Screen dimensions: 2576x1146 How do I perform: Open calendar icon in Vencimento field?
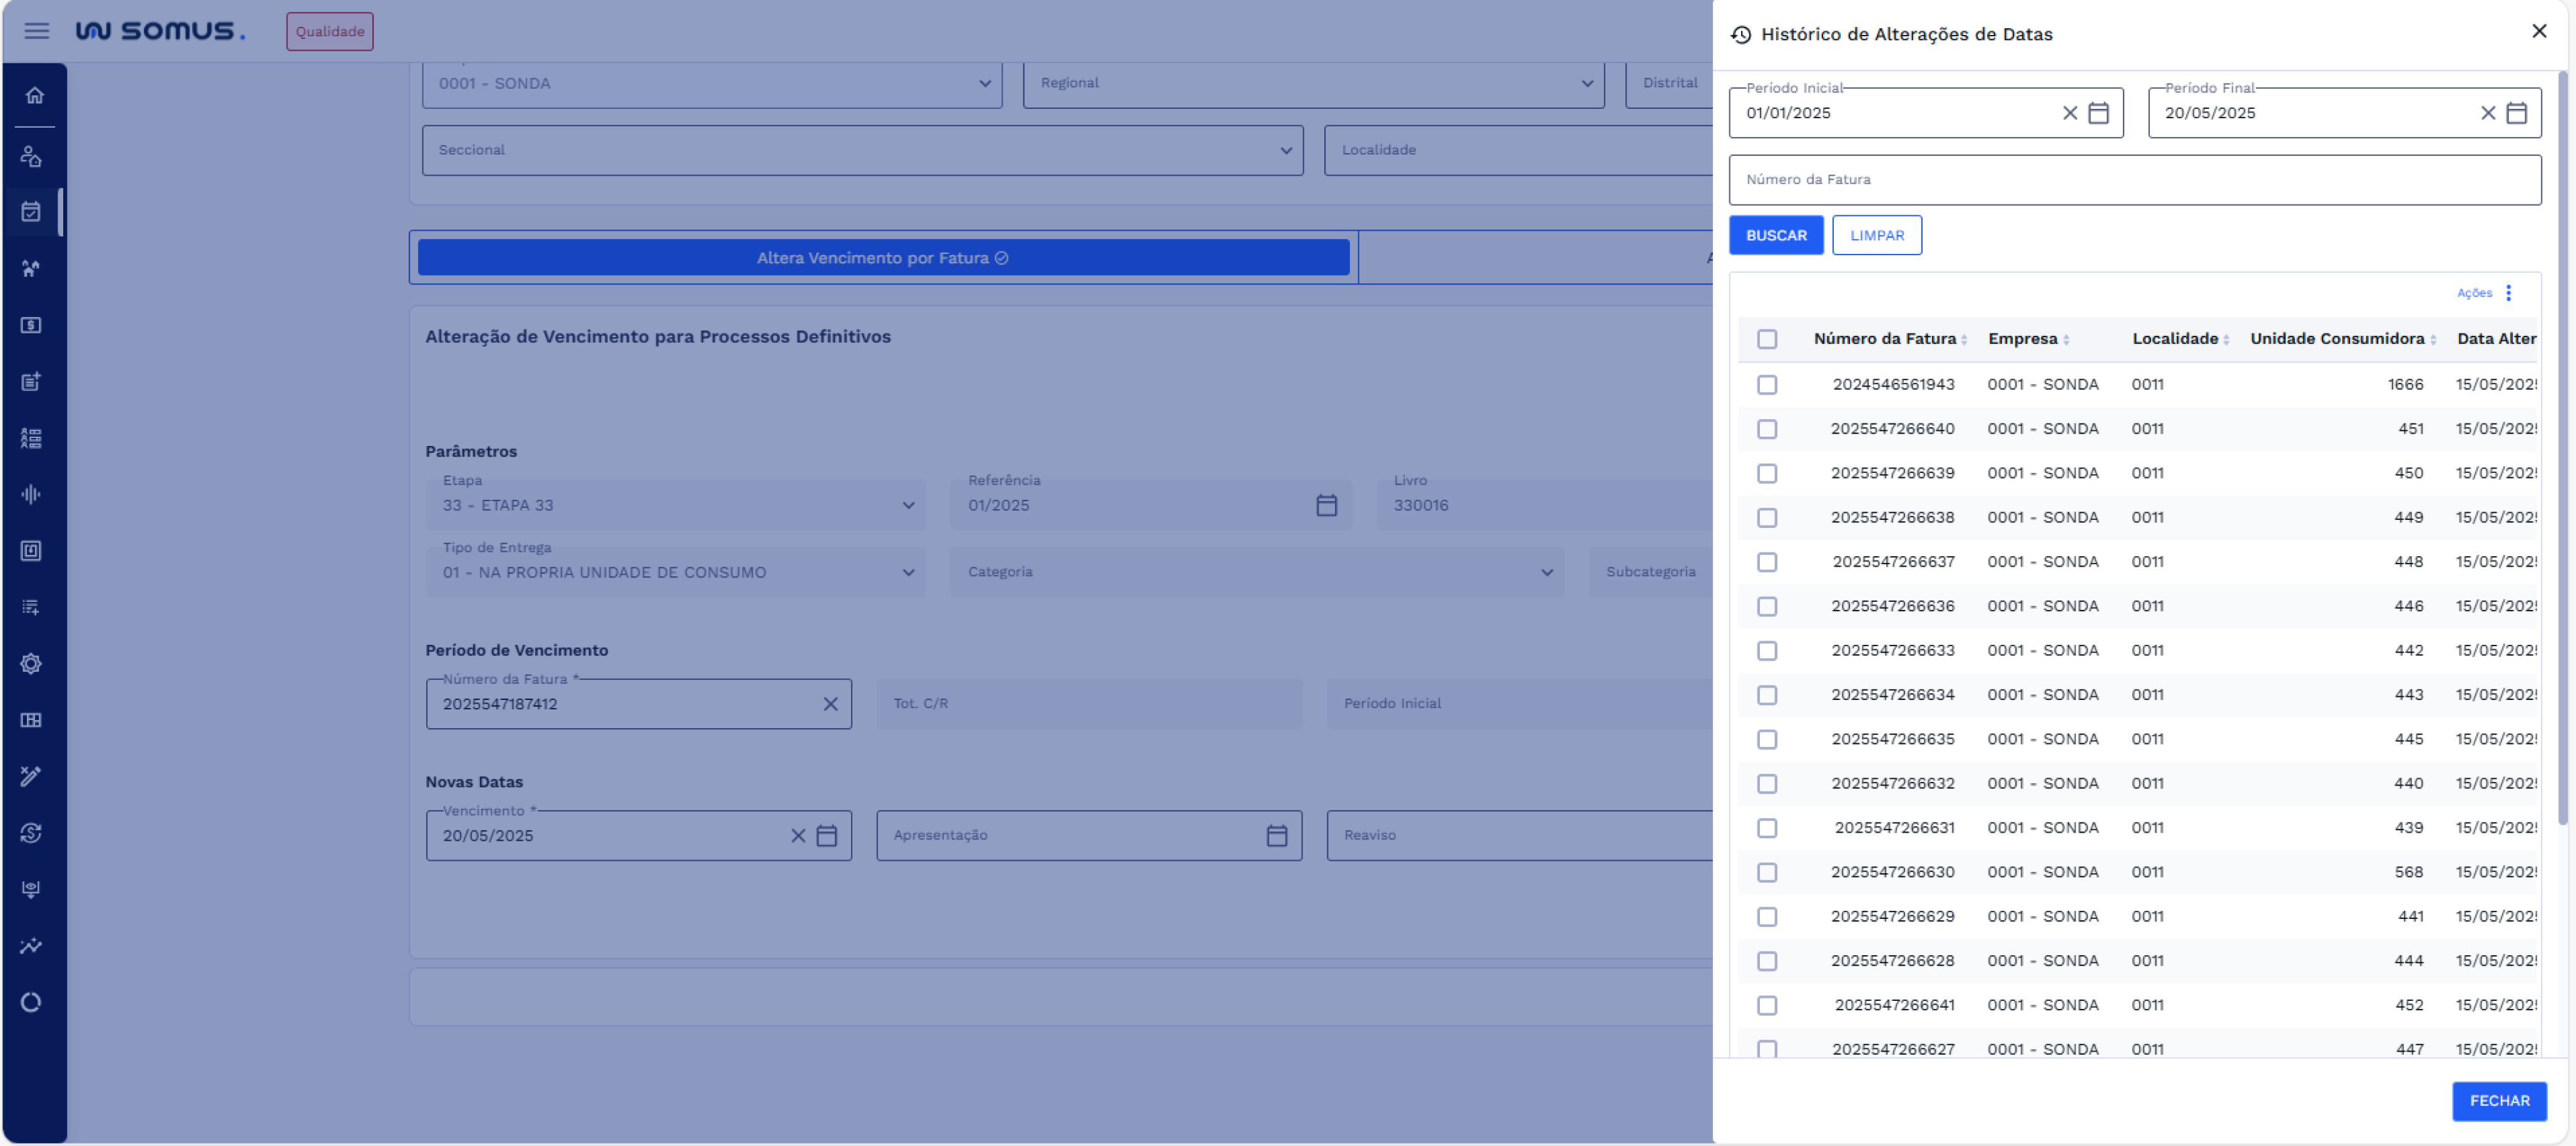coord(826,835)
